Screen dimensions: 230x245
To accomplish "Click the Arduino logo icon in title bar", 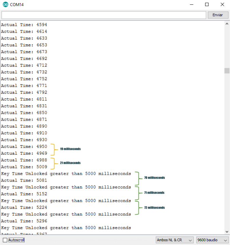I will pos(5,4).
